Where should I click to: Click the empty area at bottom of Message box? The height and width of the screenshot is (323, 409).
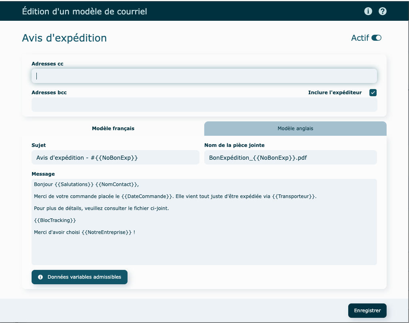tap(204, 252)
